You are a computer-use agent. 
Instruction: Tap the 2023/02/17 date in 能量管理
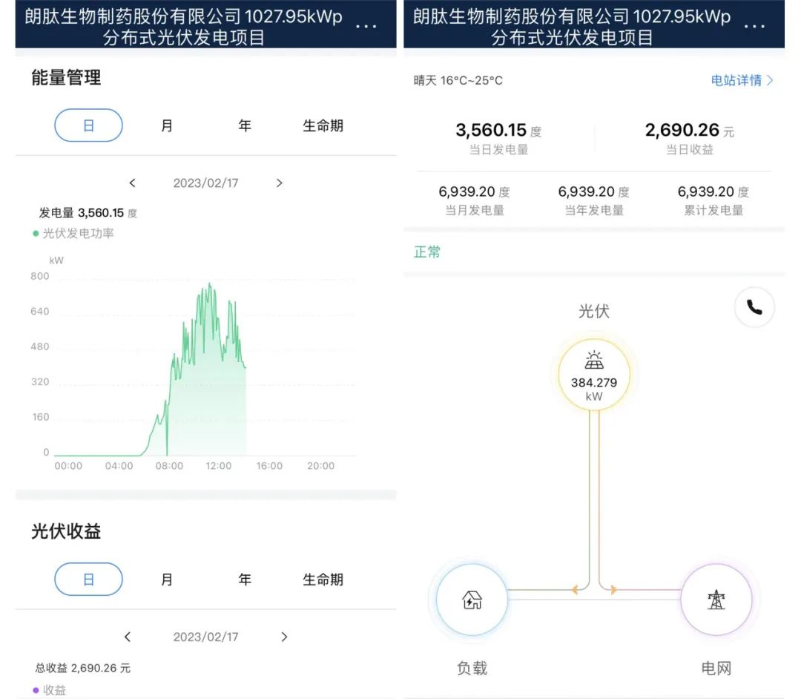[206, 183]
